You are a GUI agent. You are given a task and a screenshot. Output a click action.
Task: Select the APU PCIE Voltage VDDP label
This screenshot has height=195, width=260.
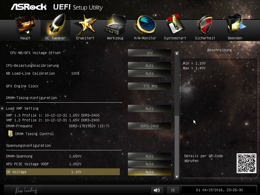(27, 164)
